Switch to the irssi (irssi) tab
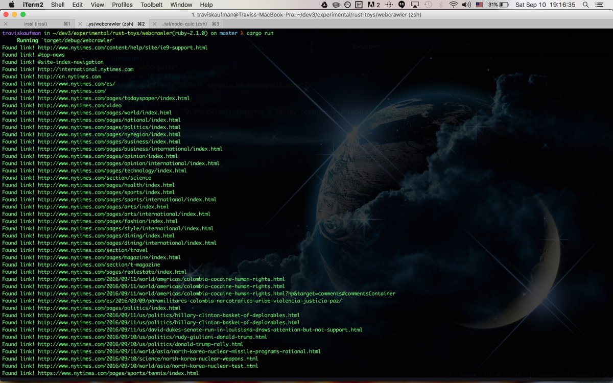The width and height of the screenshot is (613, 383). coord(37,24)
